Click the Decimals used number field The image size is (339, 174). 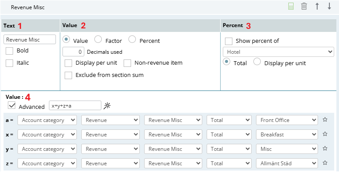click(73, 52)
